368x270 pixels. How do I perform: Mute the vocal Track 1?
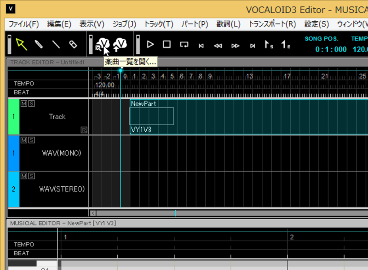pos(24,103)
